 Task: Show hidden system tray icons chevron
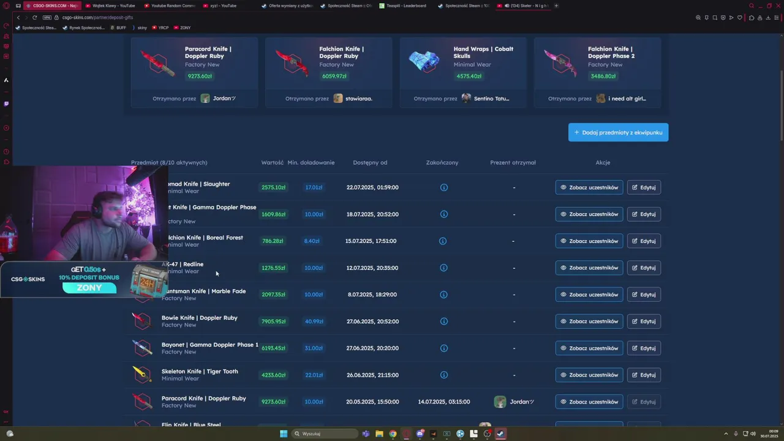point(726,434)
